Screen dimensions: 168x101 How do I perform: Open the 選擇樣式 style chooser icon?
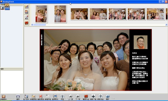pyautogui.click(x=55, y=96)
